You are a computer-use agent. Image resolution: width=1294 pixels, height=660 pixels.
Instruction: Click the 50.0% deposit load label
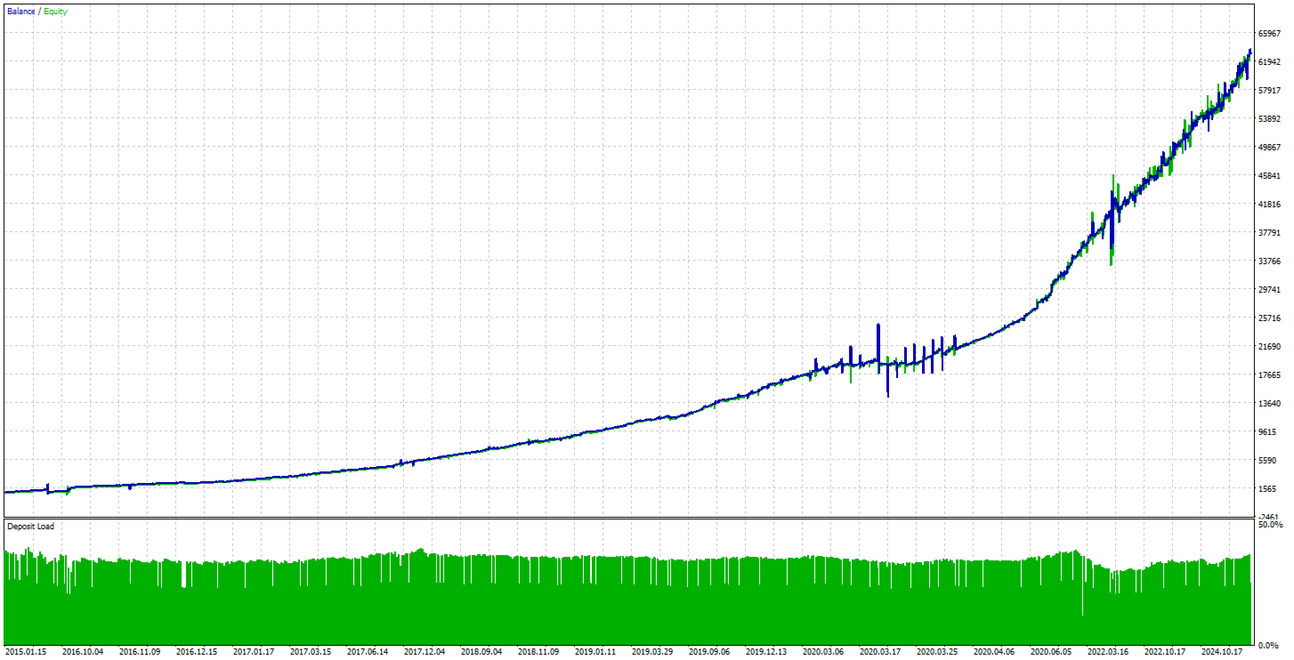[1270, 525]
